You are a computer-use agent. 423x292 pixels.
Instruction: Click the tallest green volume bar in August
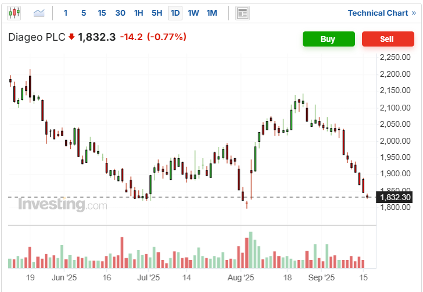point(250,250)
